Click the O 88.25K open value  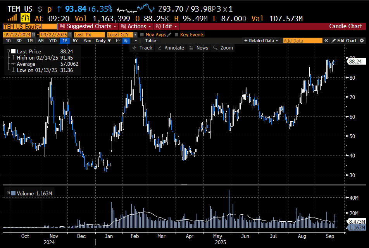[x=152, y=18]
